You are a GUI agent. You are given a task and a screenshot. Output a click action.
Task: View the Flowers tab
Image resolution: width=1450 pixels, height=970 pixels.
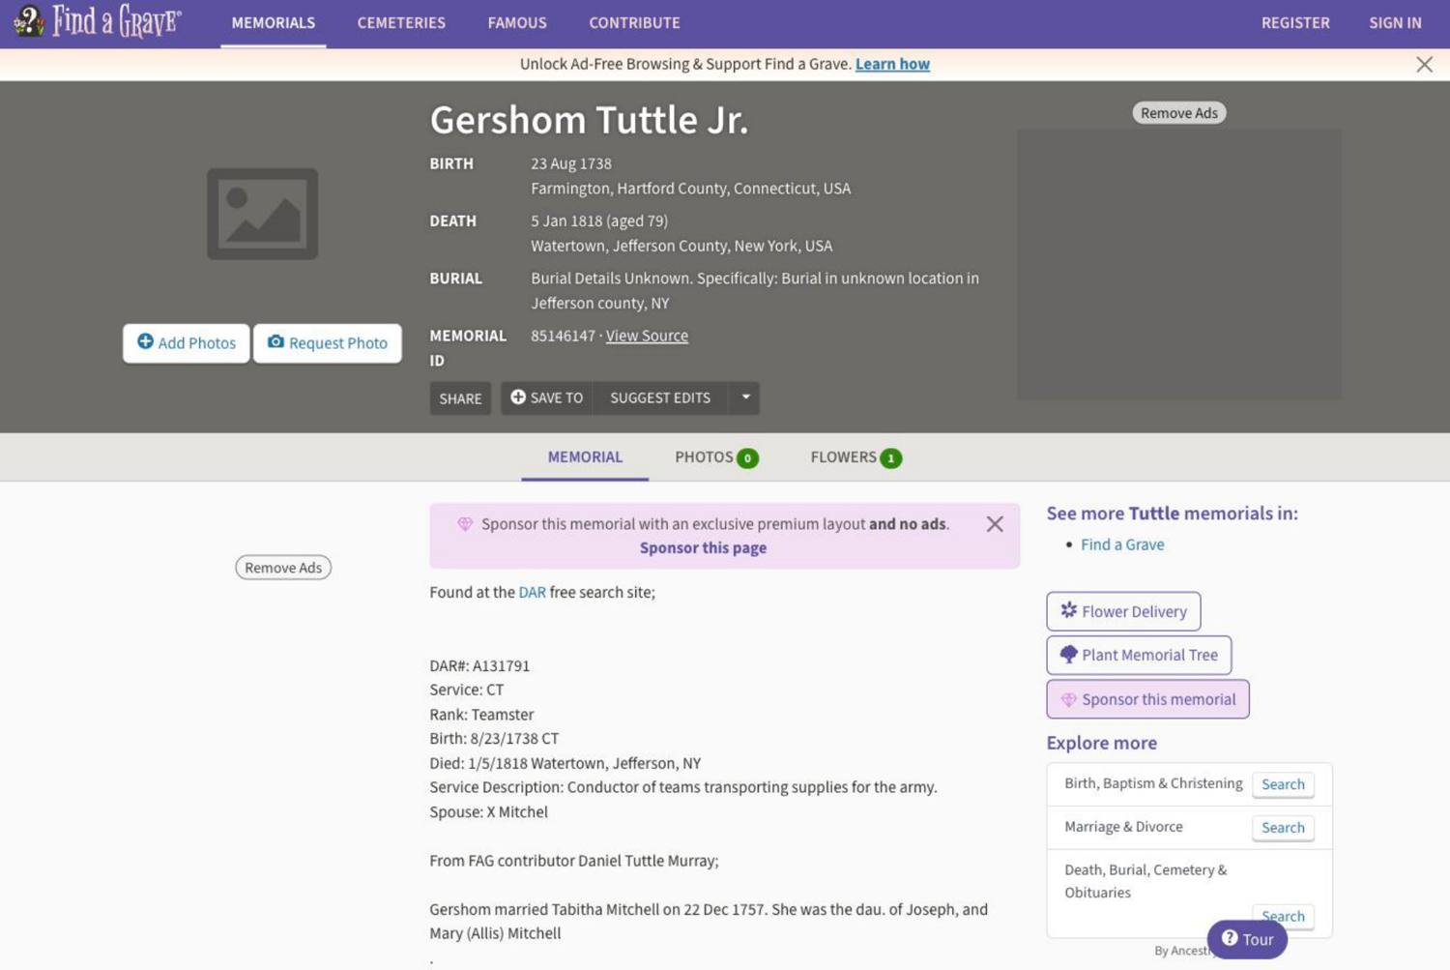(855, 457)
